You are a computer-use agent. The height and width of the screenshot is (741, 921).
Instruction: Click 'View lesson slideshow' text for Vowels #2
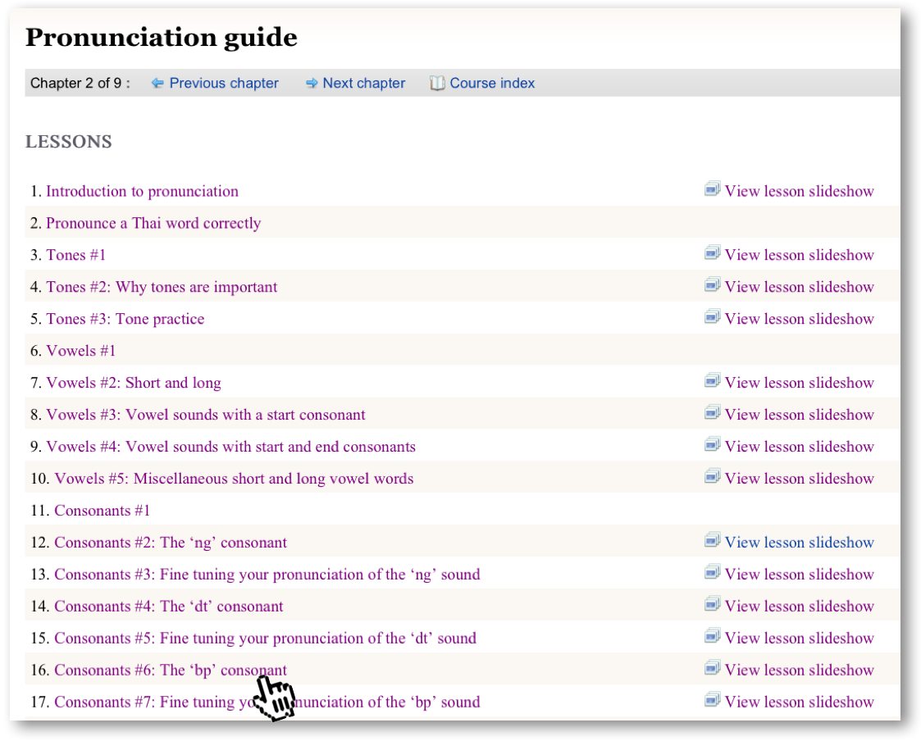tap(799, 383)
